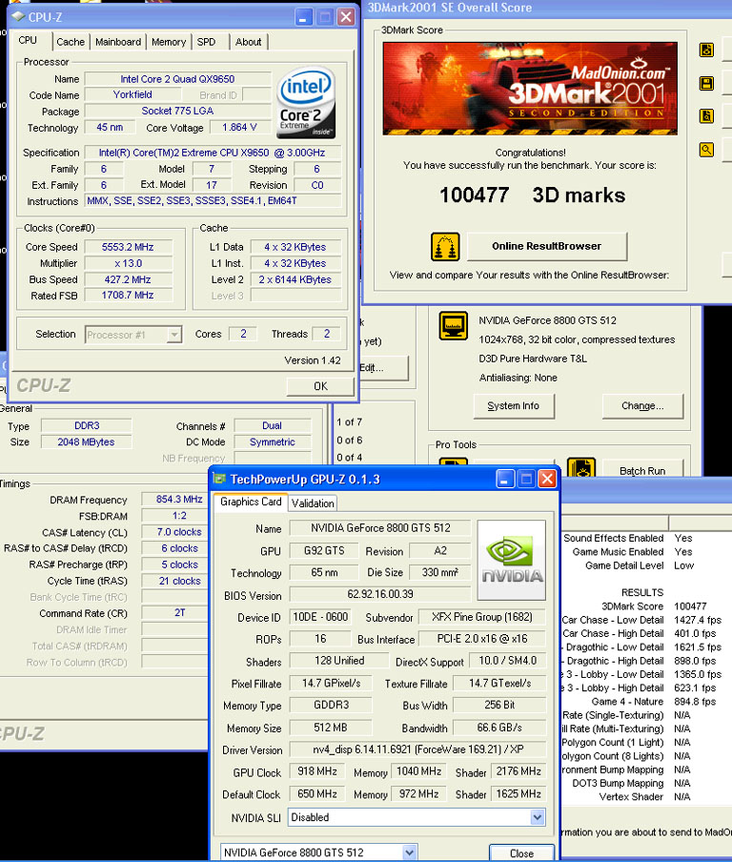The width and height of the screenshot is (732, 862).
Task: Click the partially hidden Edit... button
Action: coord(383,368)
